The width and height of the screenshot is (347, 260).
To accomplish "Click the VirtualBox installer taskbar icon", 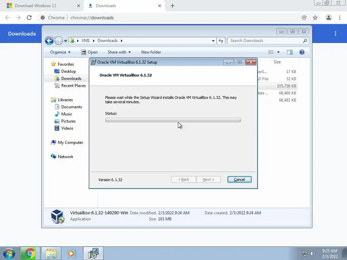I will [x=93, y=253].
